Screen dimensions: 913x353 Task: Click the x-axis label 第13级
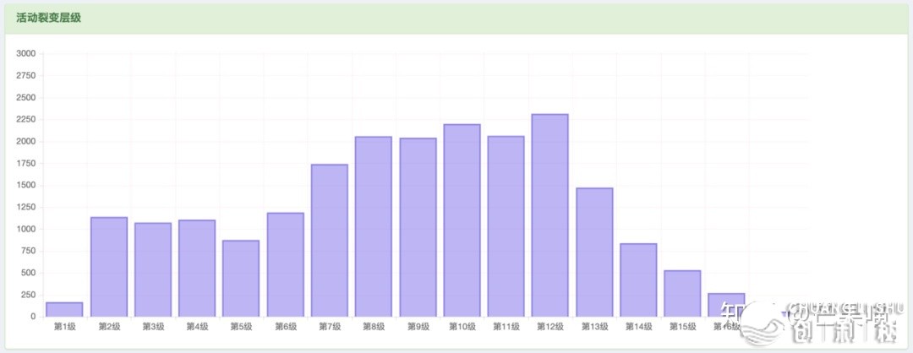click(594, 327)
